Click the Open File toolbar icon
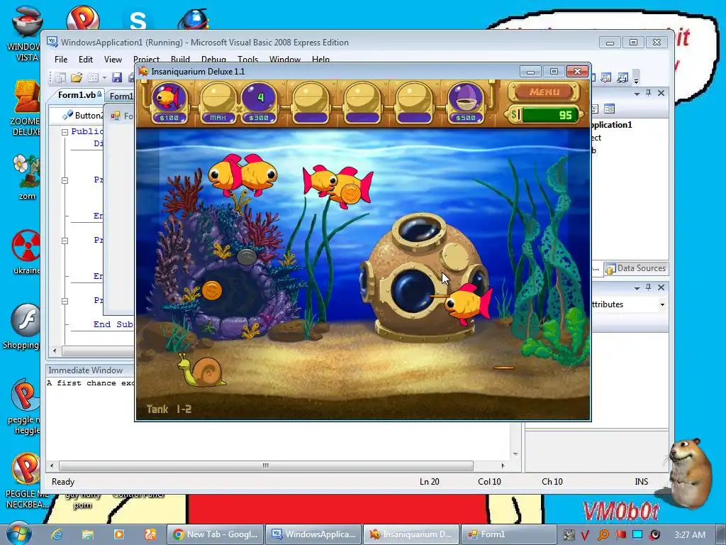 pos(77,77)
